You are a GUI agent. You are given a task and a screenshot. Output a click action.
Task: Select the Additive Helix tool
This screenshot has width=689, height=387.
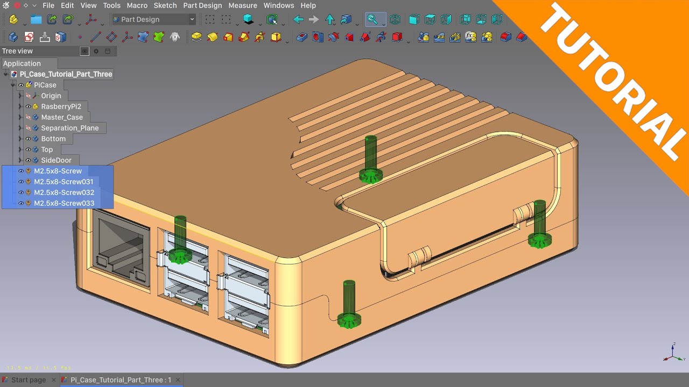[x=260, y=37]
